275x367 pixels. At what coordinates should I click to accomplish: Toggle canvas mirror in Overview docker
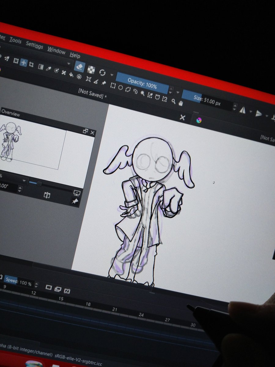[x=47, y=195]
